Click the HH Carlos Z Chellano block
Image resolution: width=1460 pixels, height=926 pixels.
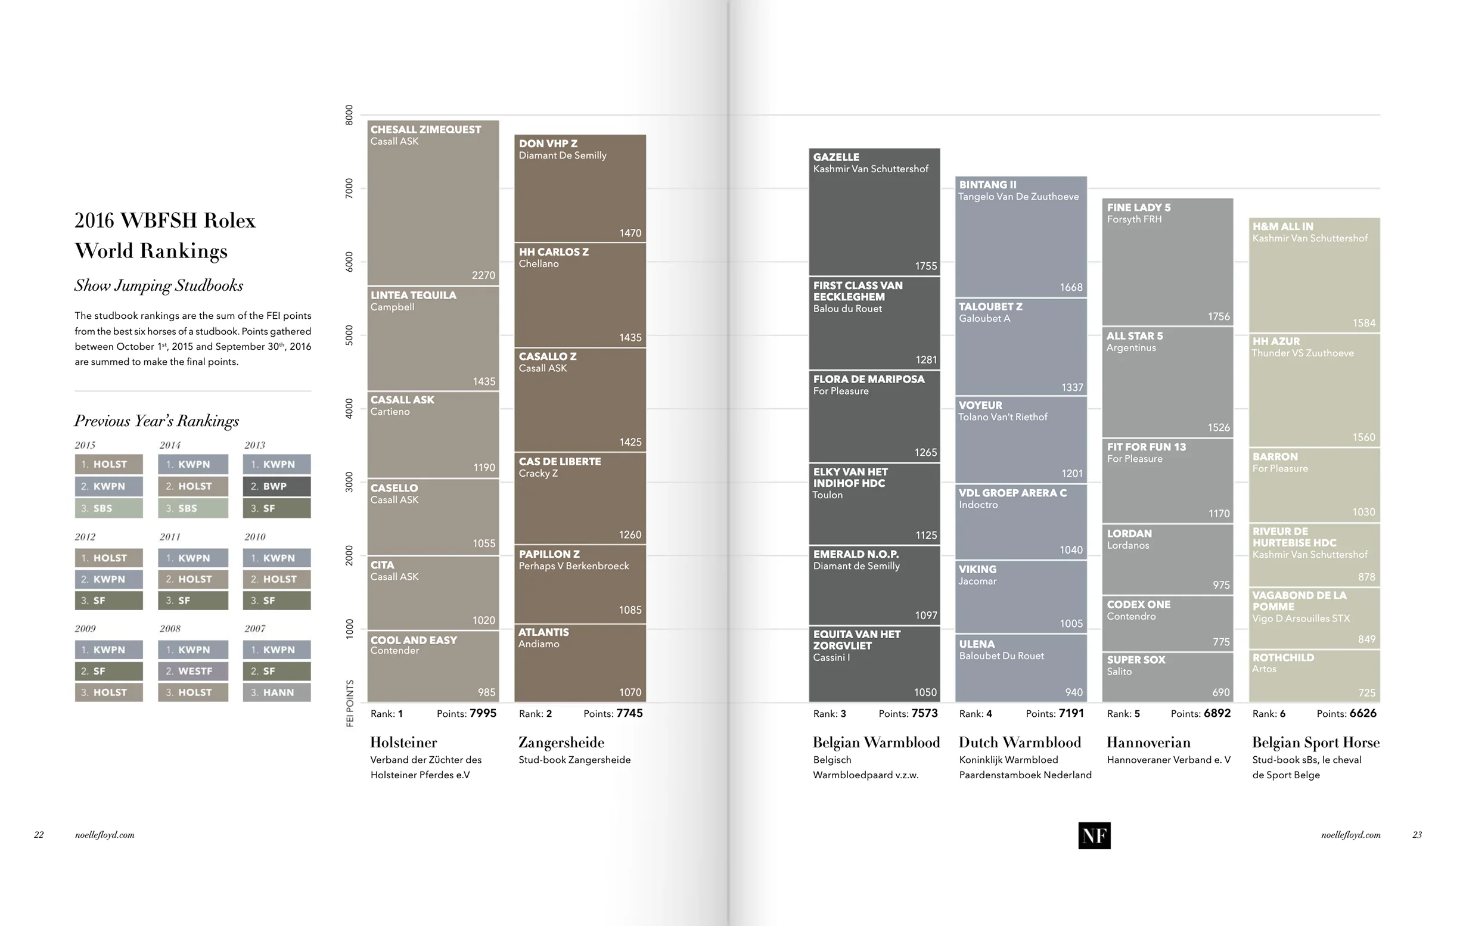click(x=580, y=295)
